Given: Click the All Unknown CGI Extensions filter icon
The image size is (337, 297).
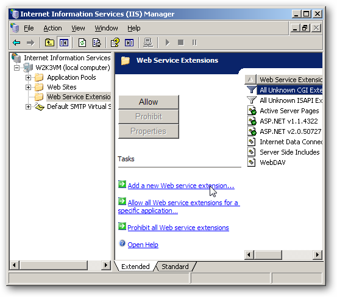Looking at the screenshot, I should tap(251, 89).
